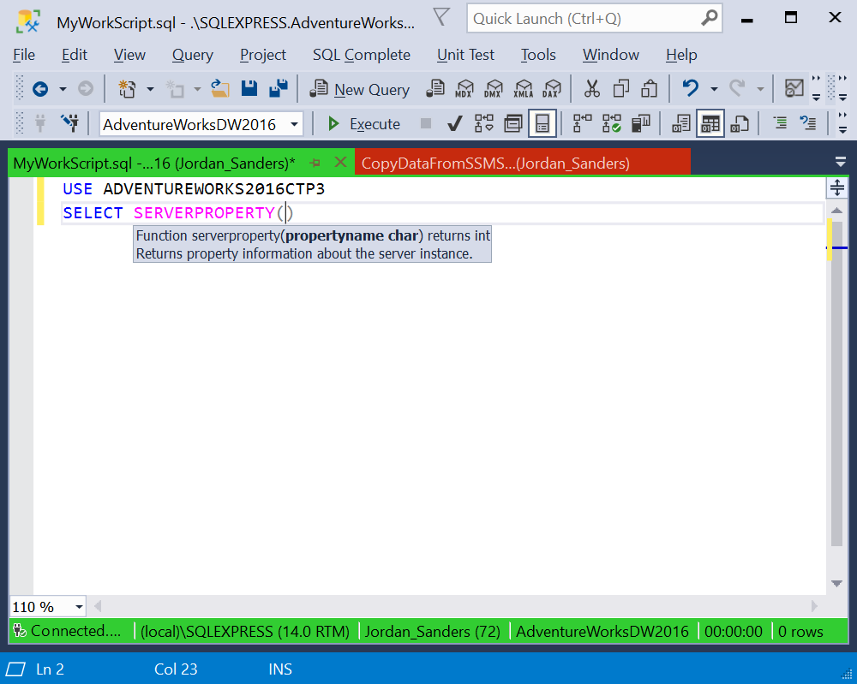This screenshot has width=857, height=684.
Task: Toggle Include Actual Execution Plan
Action: point(583,124)
